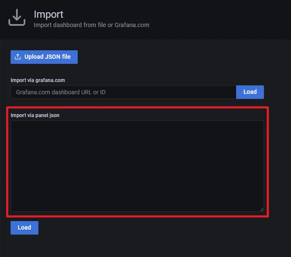Click the empty header area right of the subtitle
291x257 pixels.
[220, 21]
